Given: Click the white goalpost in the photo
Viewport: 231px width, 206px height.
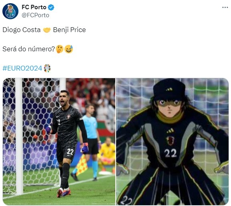Looking at the screenshot, I should (x=19, y=136).
